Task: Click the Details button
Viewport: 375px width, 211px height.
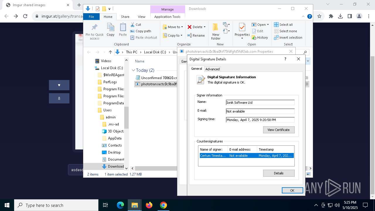Action: pos(279,173)
